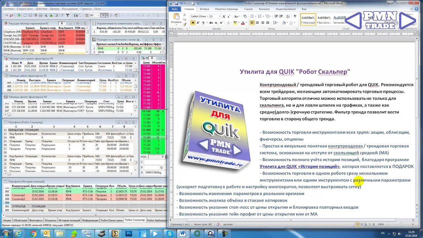Viewport: 423px width, 238px height.
Task: Toggle Underline formatting in Word ribbon
Action: point(203,22)
